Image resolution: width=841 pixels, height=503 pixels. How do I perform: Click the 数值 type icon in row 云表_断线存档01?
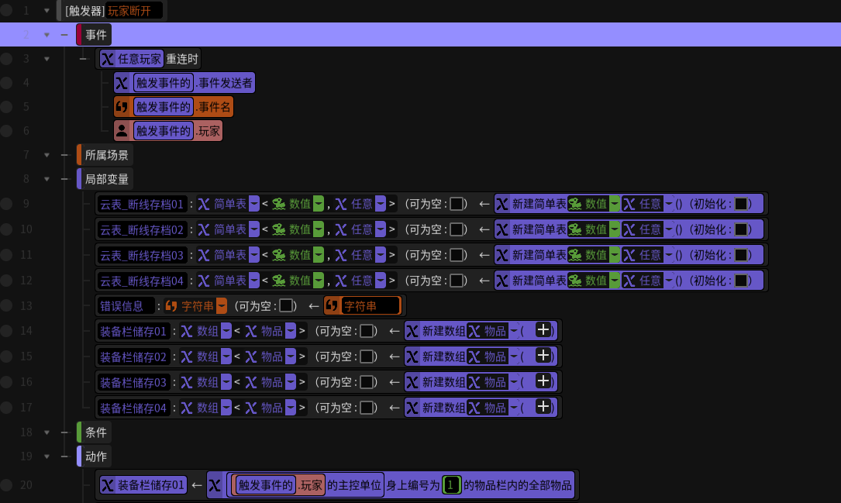(279, 204)
